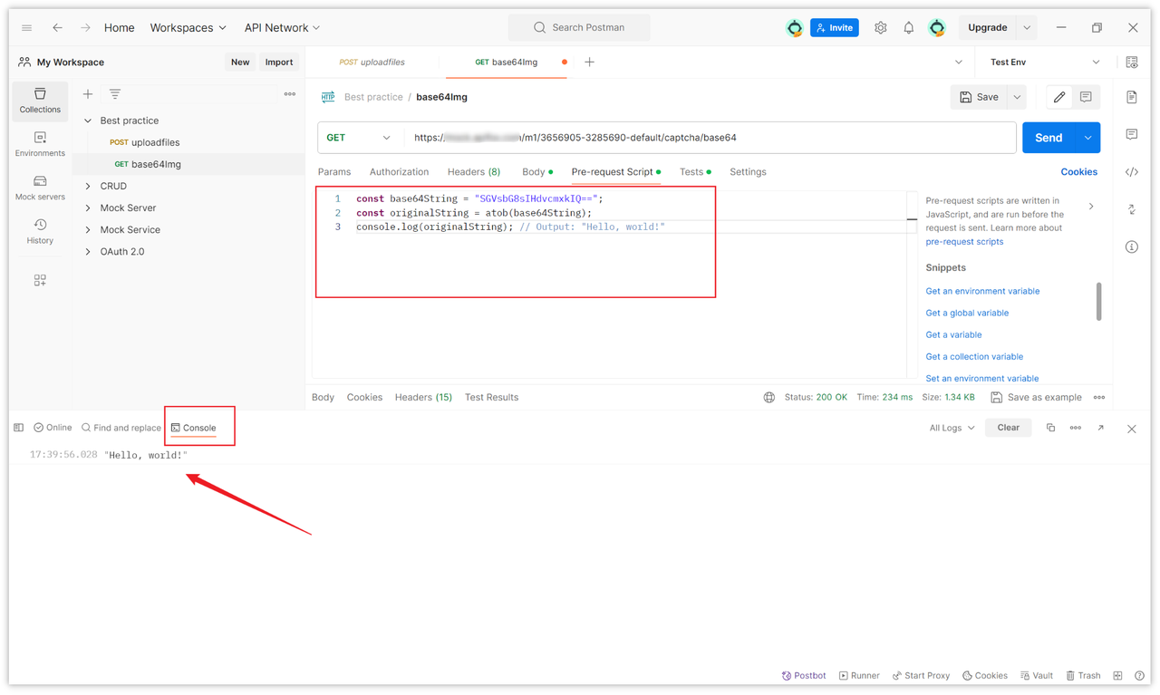
Task: Expand the CRUD collection
Action: click(88, 187)
